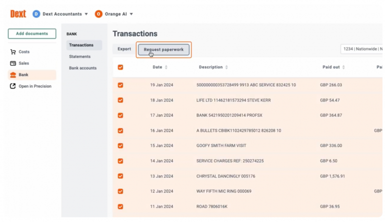Click Open in Precision link
The image size is (385, 222).
click(35, 86)
